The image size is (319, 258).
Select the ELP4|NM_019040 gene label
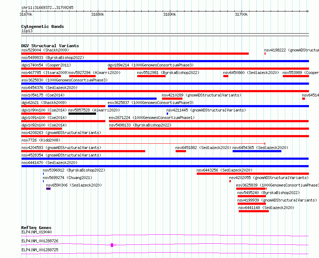point(37,232)
